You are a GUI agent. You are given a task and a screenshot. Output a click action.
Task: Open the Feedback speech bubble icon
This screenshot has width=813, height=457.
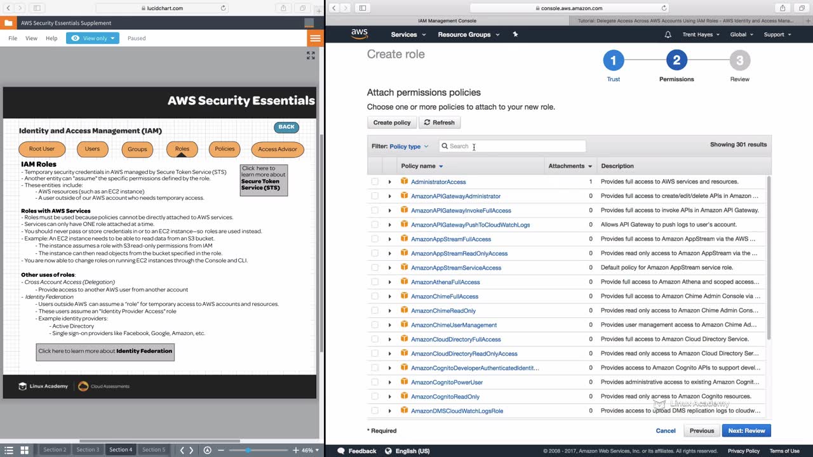(341, 451)
